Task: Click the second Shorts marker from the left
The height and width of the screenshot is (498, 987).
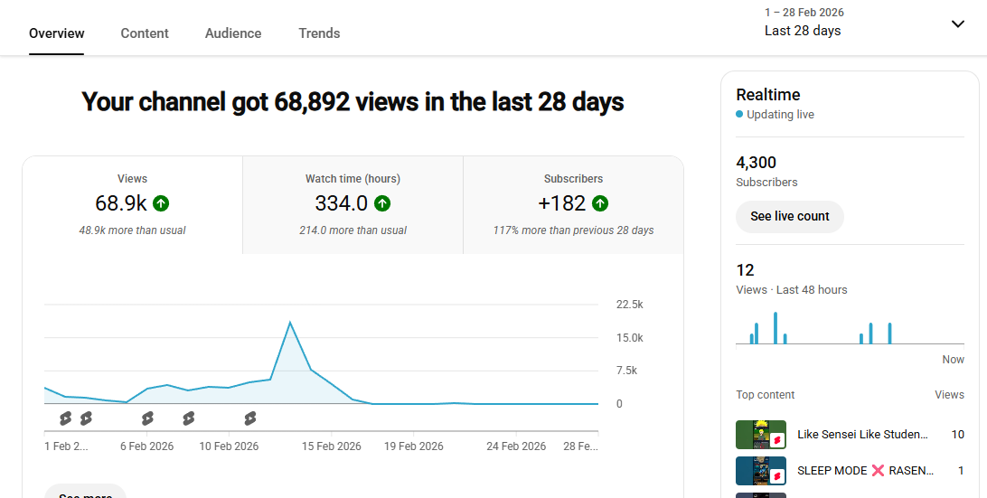Action: pos(86,418)
